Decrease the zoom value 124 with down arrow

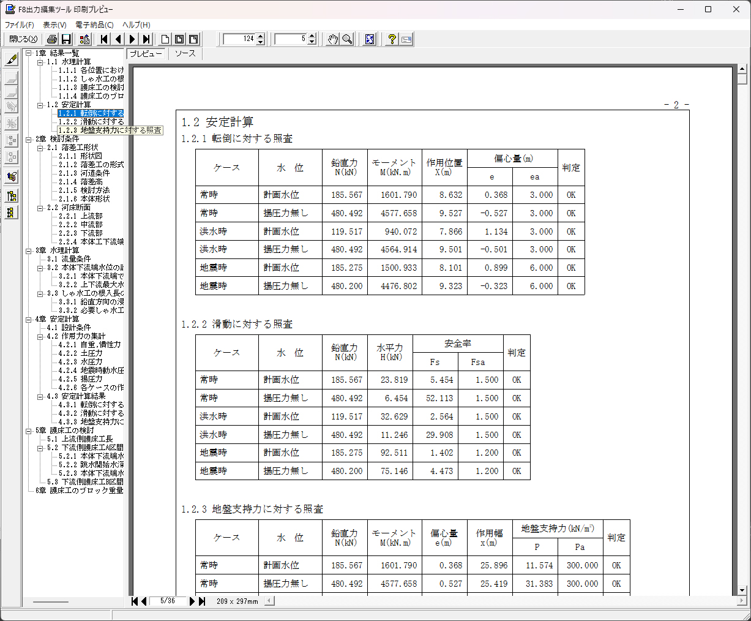(261, 42)
